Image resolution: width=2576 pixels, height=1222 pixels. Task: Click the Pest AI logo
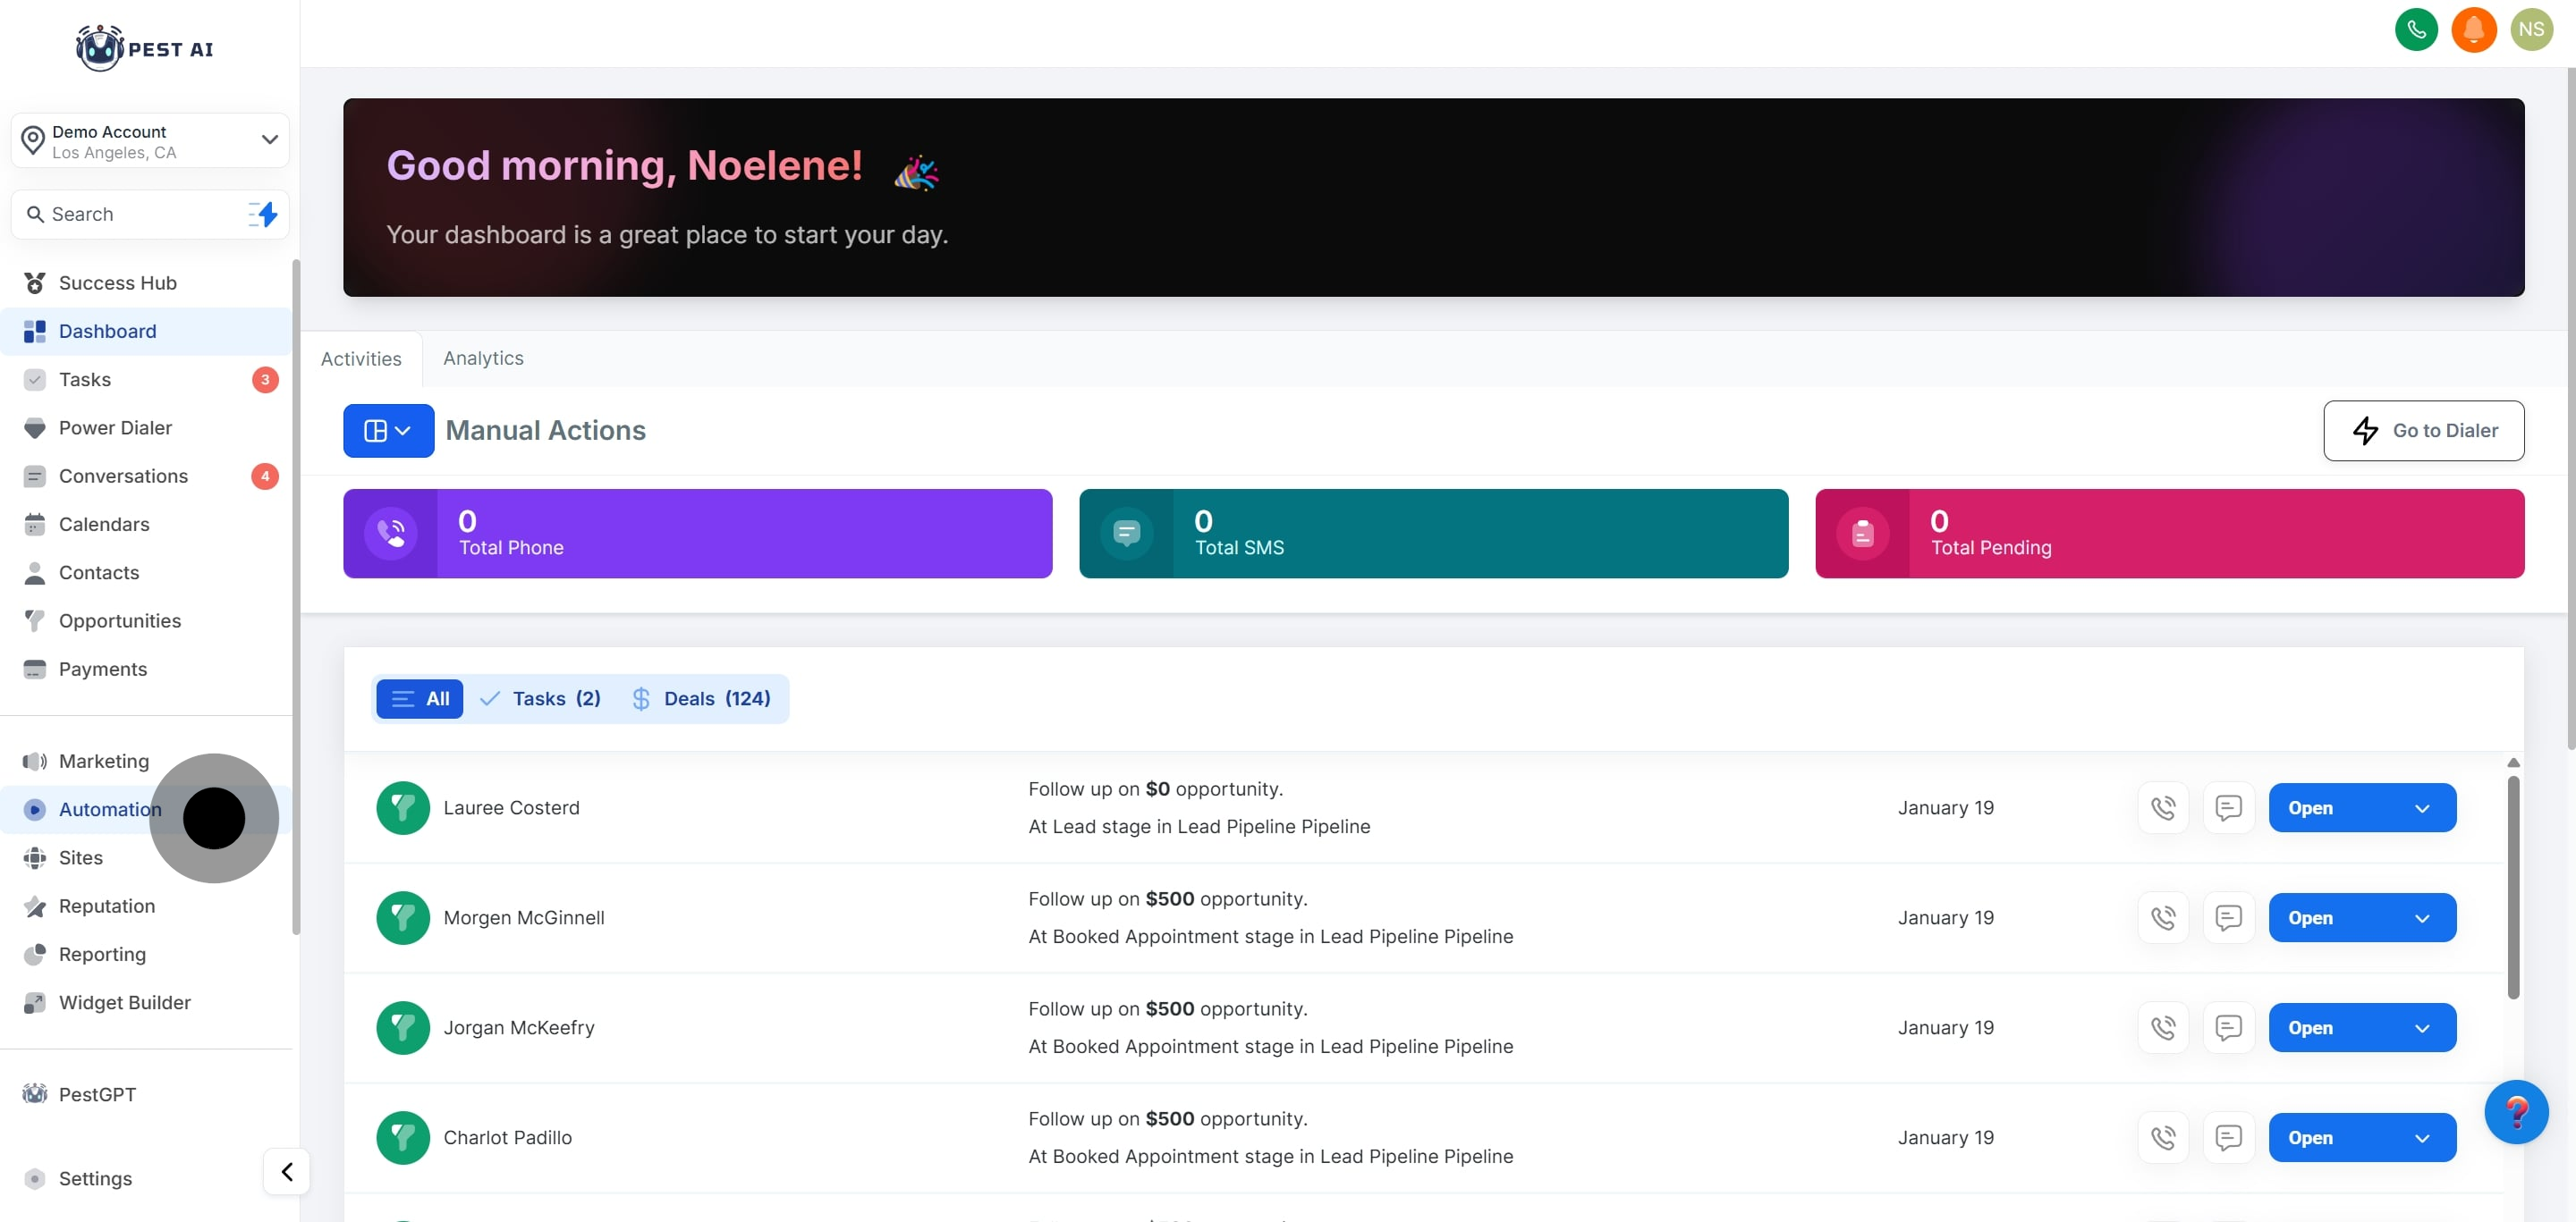click(x=145, y=48)
